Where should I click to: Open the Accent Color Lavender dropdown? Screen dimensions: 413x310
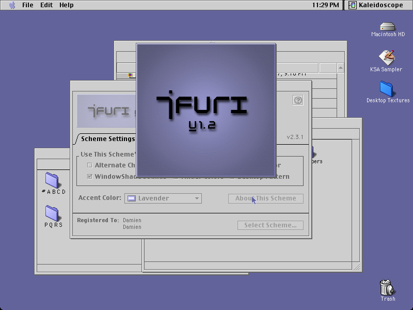(163, 198)
